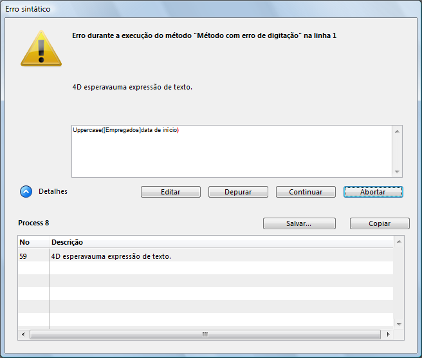
Task: Click the yellow warning triangle icon
Action: [x=41, y=49]
